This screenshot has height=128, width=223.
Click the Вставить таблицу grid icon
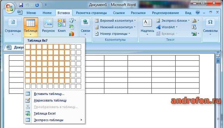(28, 94)
